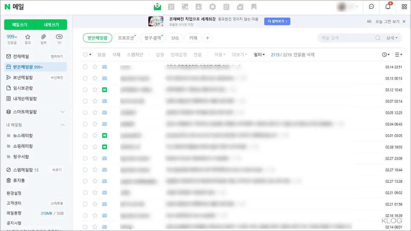The height and width of the screenshot is (231, 411).
Task: Open the notification bell with badge 9
Action: [x=388, y=7]
